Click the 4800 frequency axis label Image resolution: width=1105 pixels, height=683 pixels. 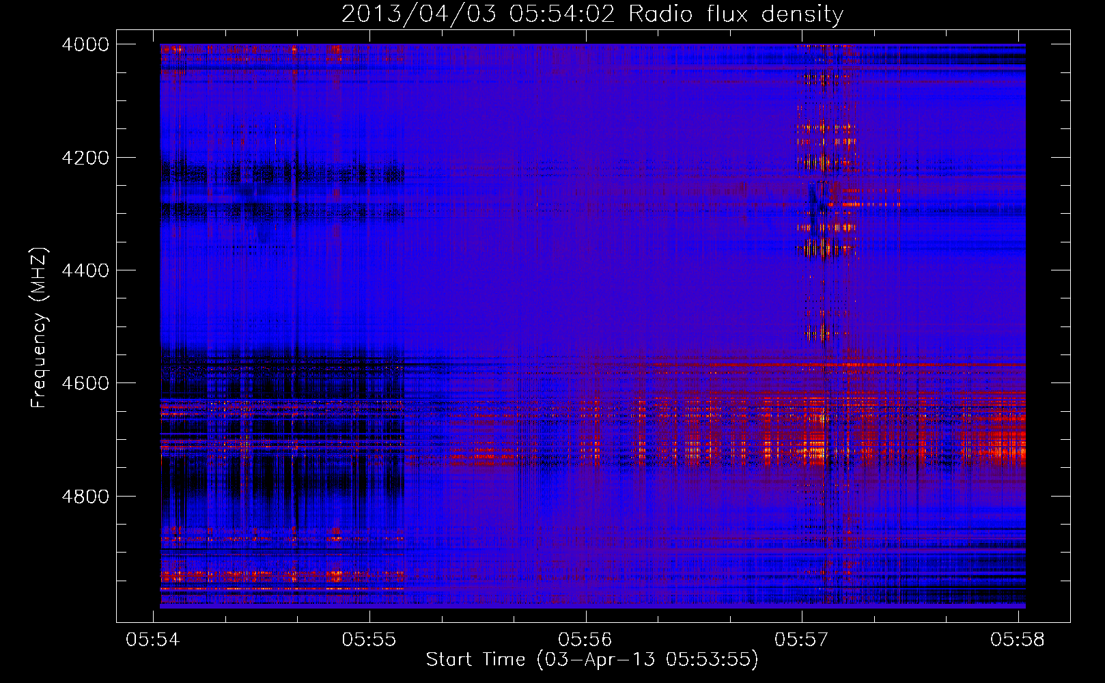click(x=85, y=497)
